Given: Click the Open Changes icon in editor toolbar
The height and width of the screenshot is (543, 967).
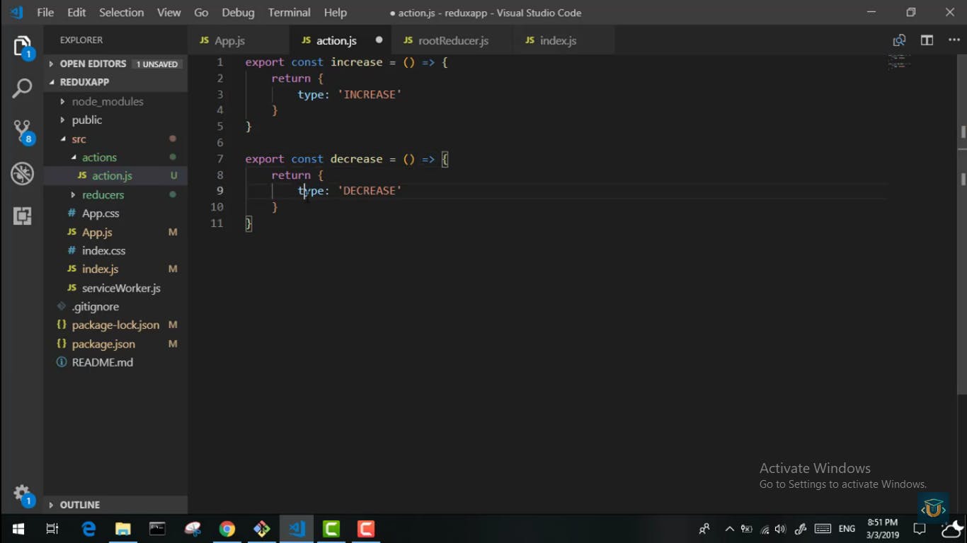Looking at the screenshot, I should [x=899, y=40].
